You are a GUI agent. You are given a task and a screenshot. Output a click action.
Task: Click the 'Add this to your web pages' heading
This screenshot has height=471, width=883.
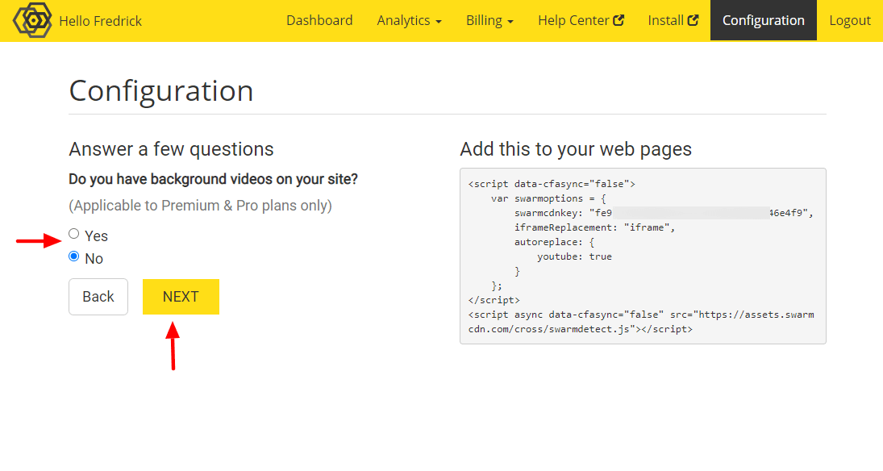(x=576, y=149)
